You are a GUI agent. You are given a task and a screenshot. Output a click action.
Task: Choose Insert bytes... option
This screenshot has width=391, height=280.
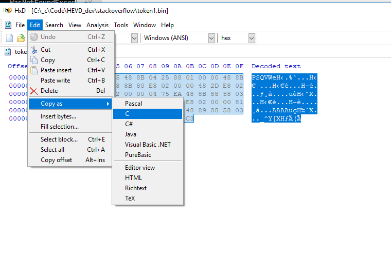click(71, 116)
